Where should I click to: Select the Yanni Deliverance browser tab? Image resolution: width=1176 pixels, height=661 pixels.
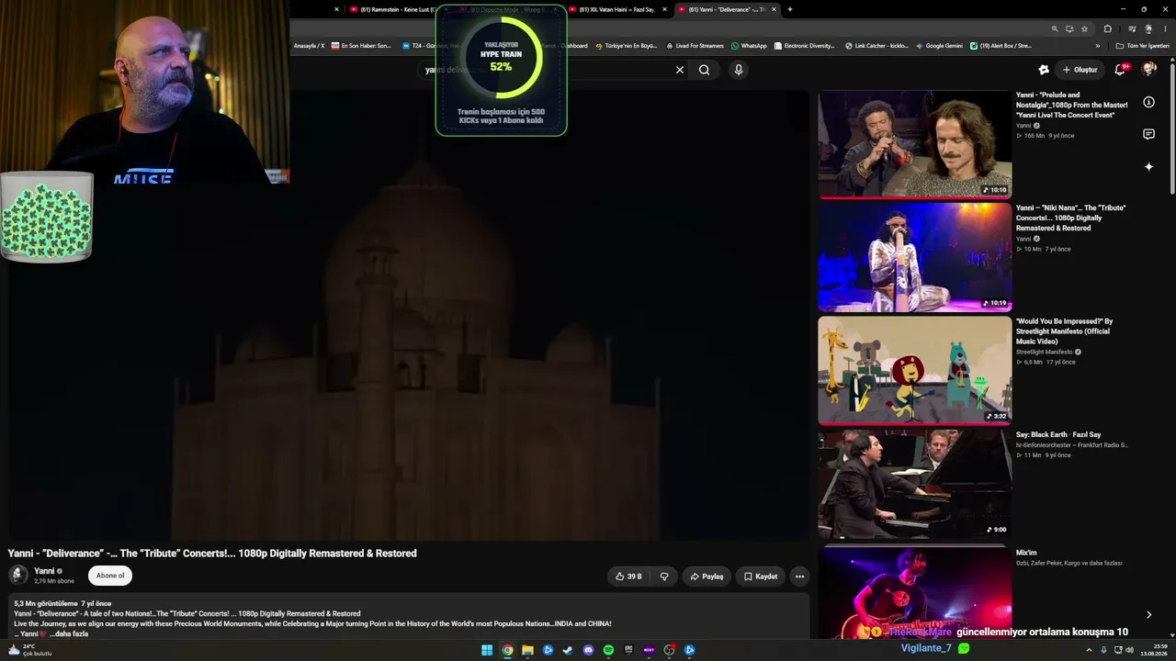[727, 9]
